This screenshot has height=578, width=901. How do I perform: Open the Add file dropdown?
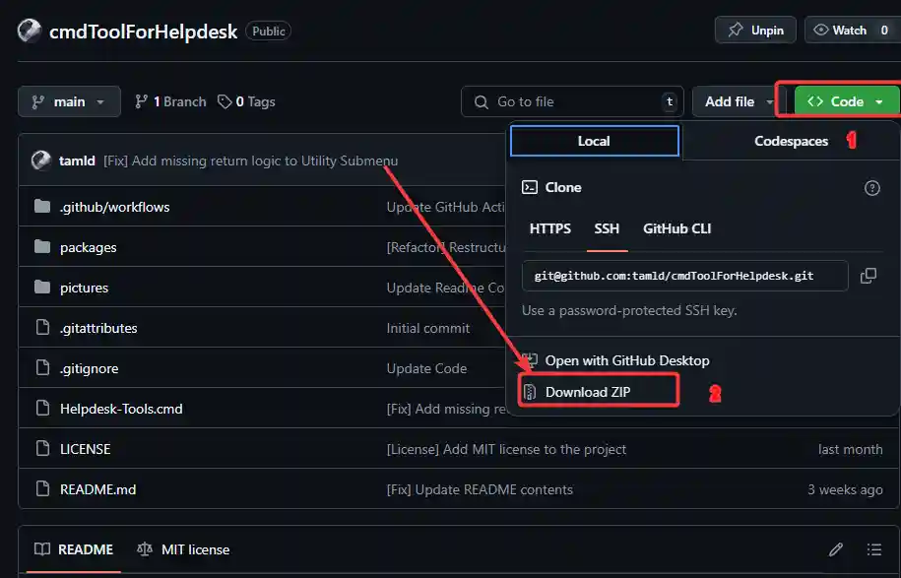pos(738,101)
